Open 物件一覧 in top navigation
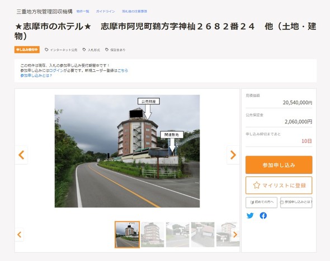This screenshot has height=261, width=330. pos(83,11)
